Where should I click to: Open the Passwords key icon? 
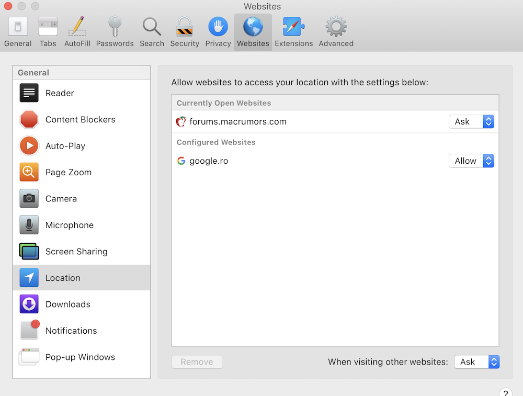click(x=115, y=26)
